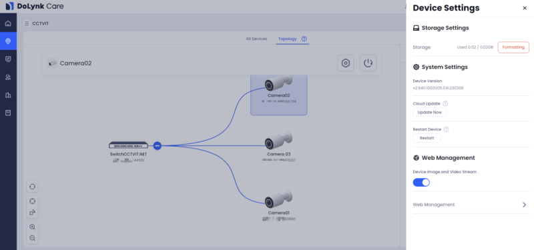Collapse the switch node minus button
Image resolution: width=534 pixels, height=250 pixels.
point(157,145)
